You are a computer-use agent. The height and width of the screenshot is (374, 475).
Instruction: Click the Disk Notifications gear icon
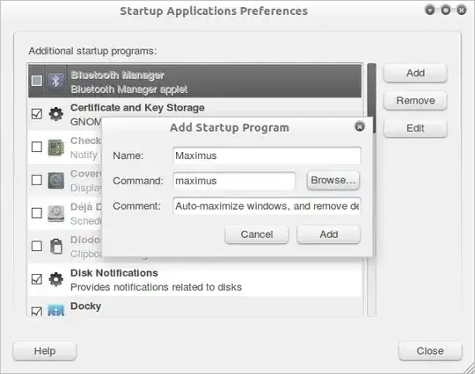pyautogui.click(x=56, y=279)
